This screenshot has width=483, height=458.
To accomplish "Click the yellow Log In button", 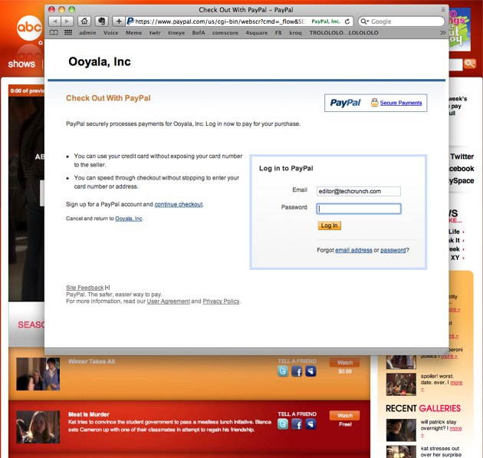I will click(330, 226).
